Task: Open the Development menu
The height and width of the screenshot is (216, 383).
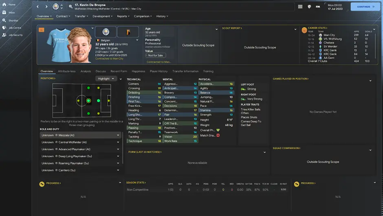Action: 102,16
